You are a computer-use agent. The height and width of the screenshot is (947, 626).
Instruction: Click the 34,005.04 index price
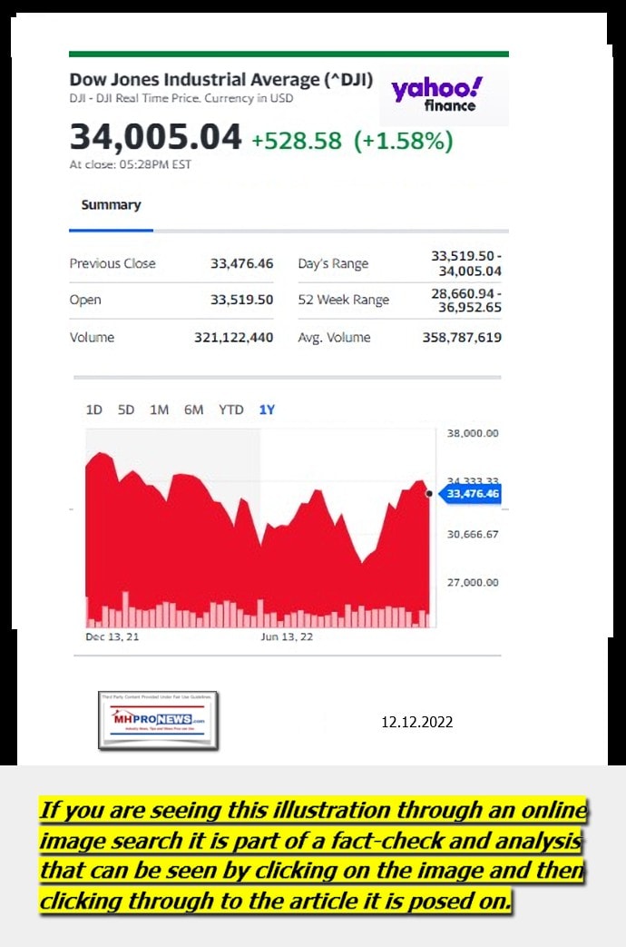click(x=155, y=136)
